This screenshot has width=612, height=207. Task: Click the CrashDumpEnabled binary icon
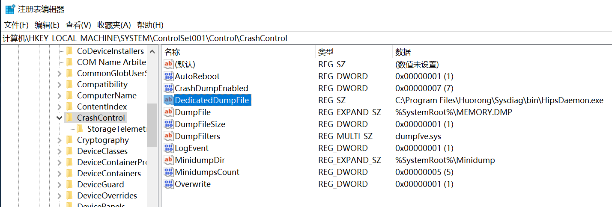click(x=169, y=89)
